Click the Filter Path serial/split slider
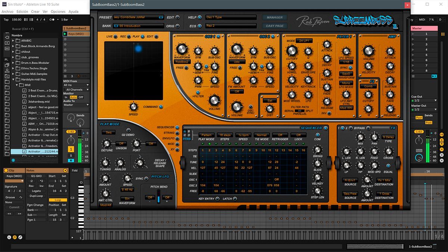 [299, 111]
